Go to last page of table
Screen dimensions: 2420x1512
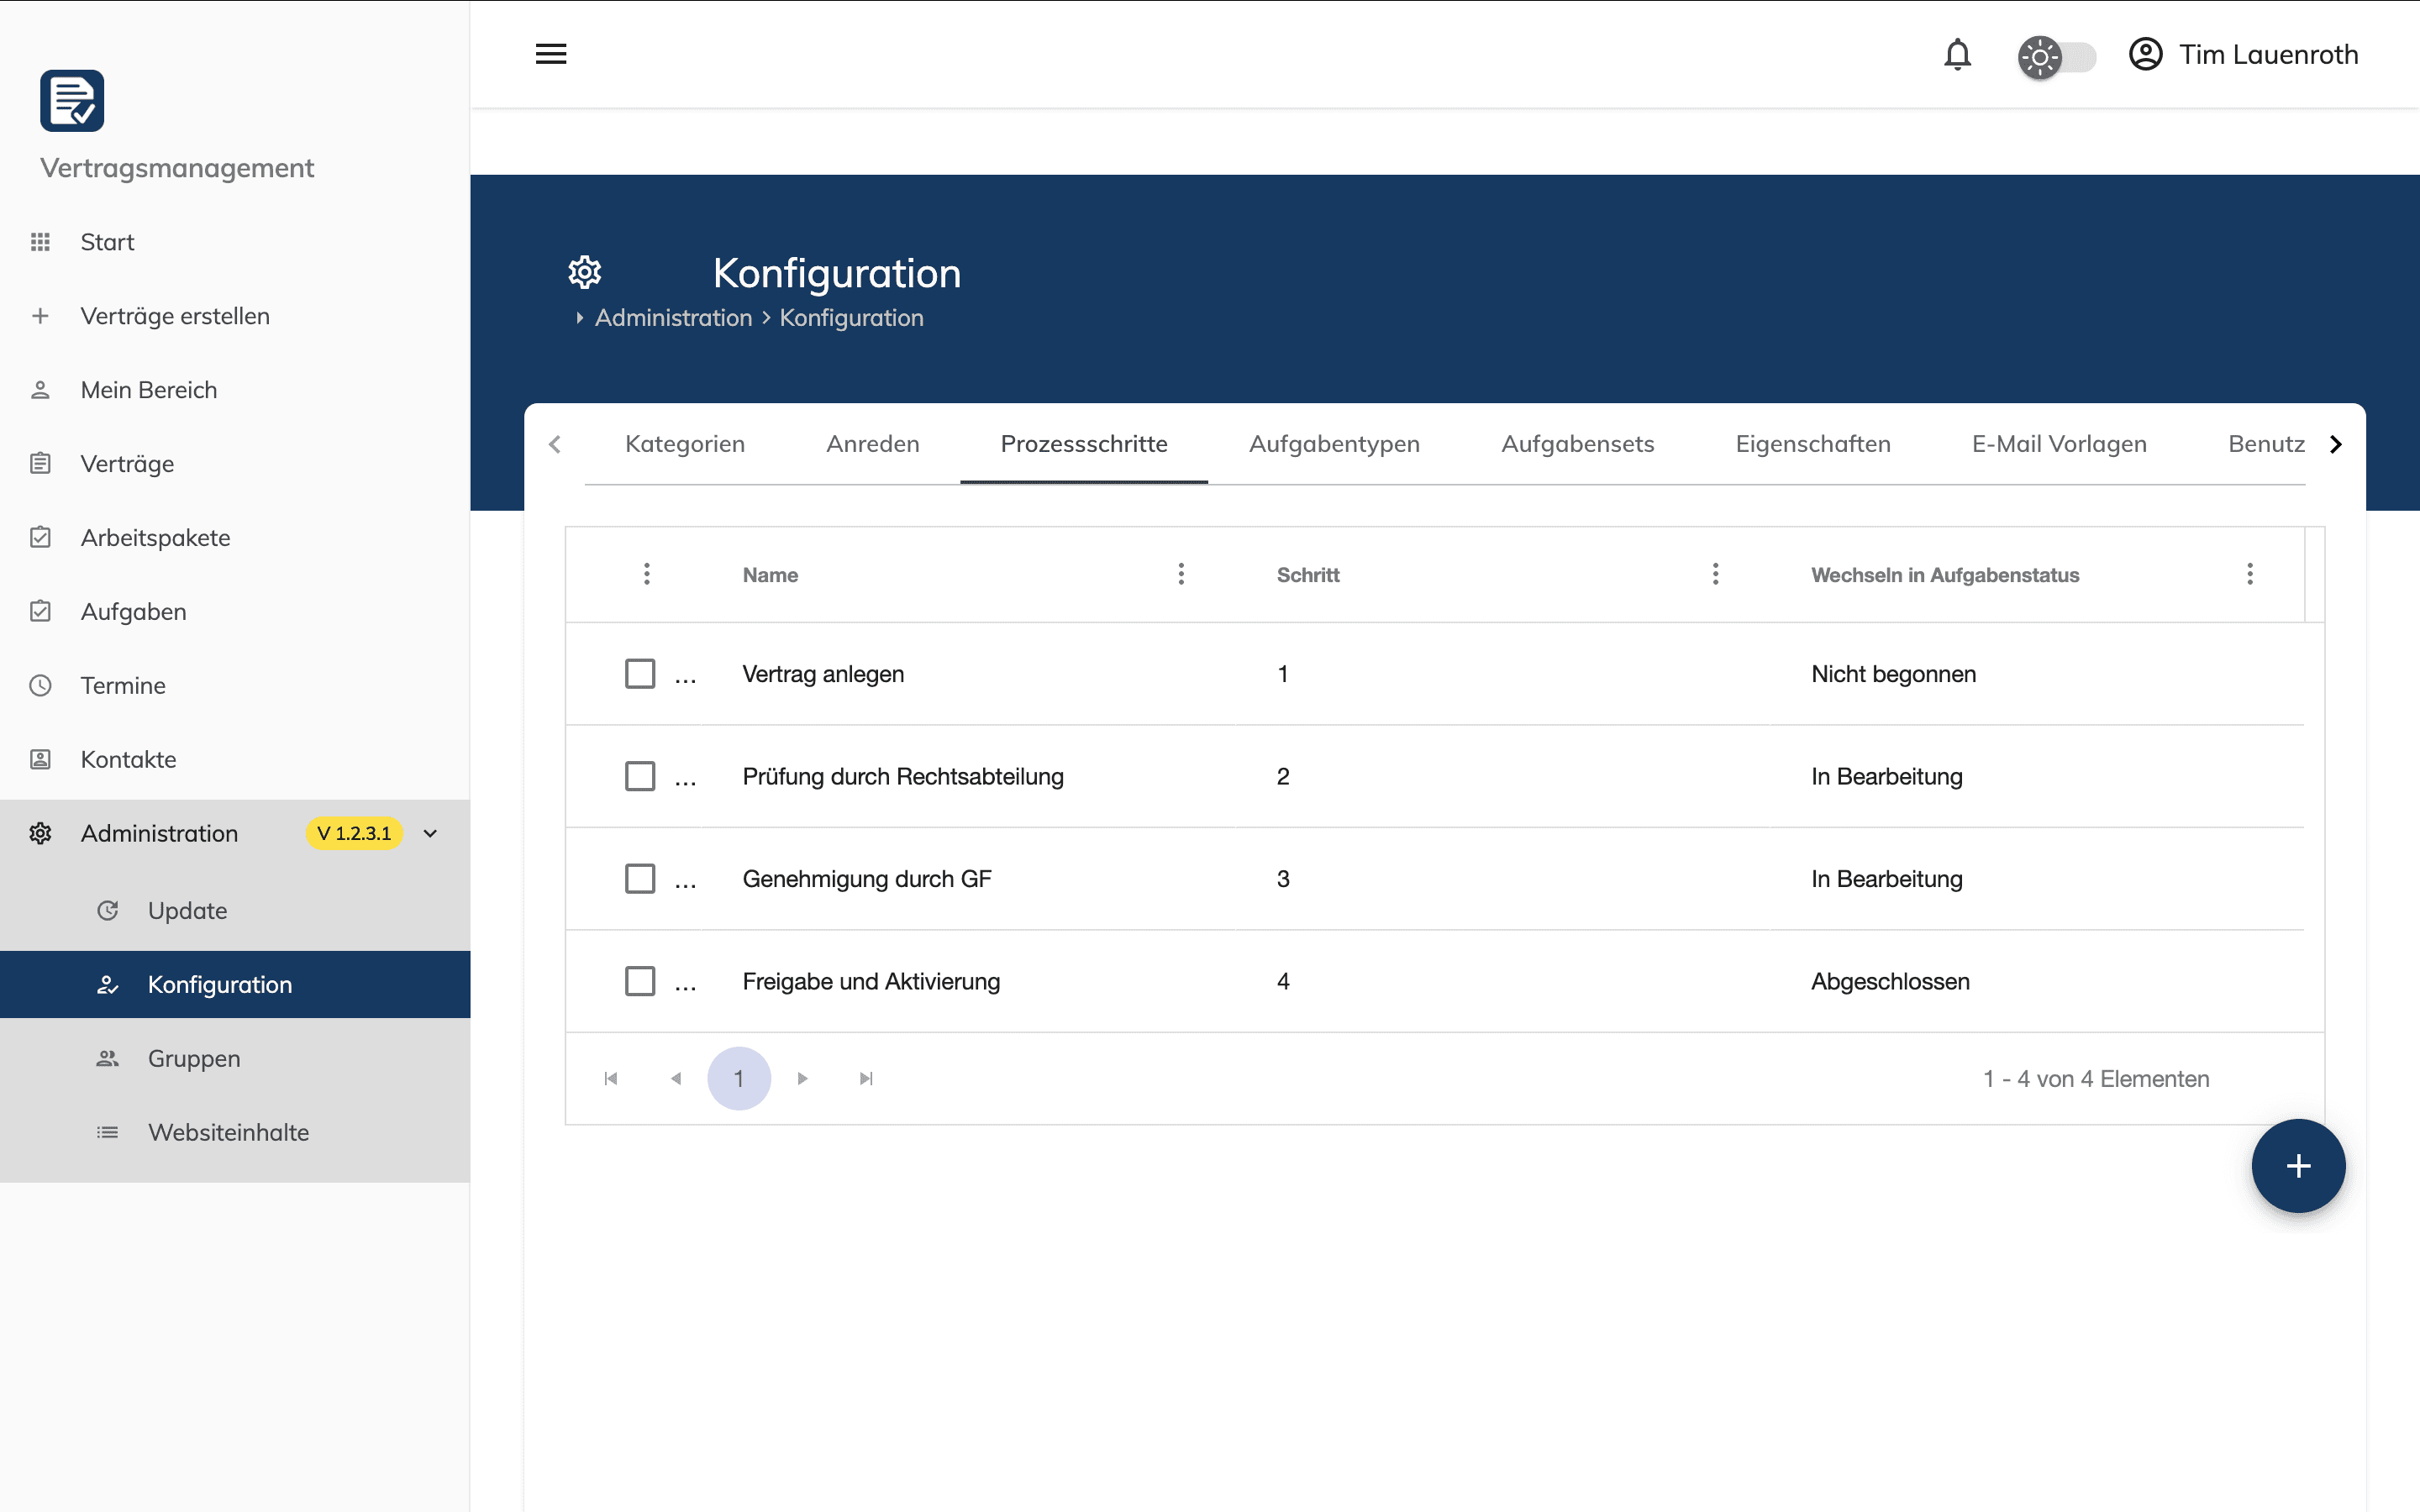[x=866, y=1079]
